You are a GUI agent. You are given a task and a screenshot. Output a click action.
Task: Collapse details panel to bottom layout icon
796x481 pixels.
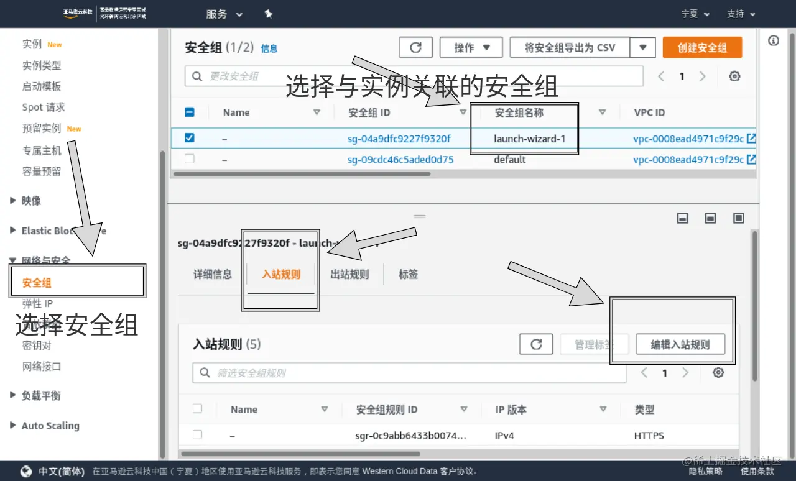[682, 218]
